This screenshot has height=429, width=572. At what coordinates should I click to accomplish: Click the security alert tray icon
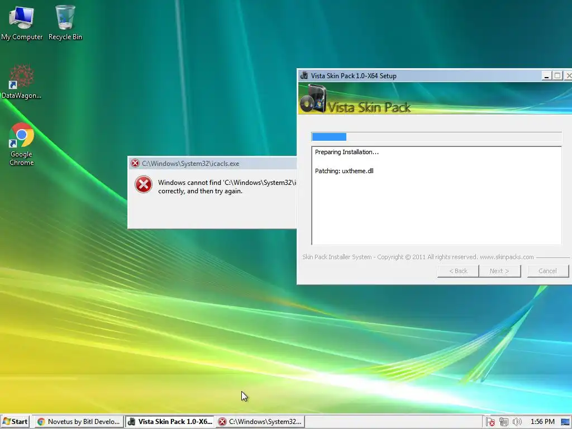(490, 422)
